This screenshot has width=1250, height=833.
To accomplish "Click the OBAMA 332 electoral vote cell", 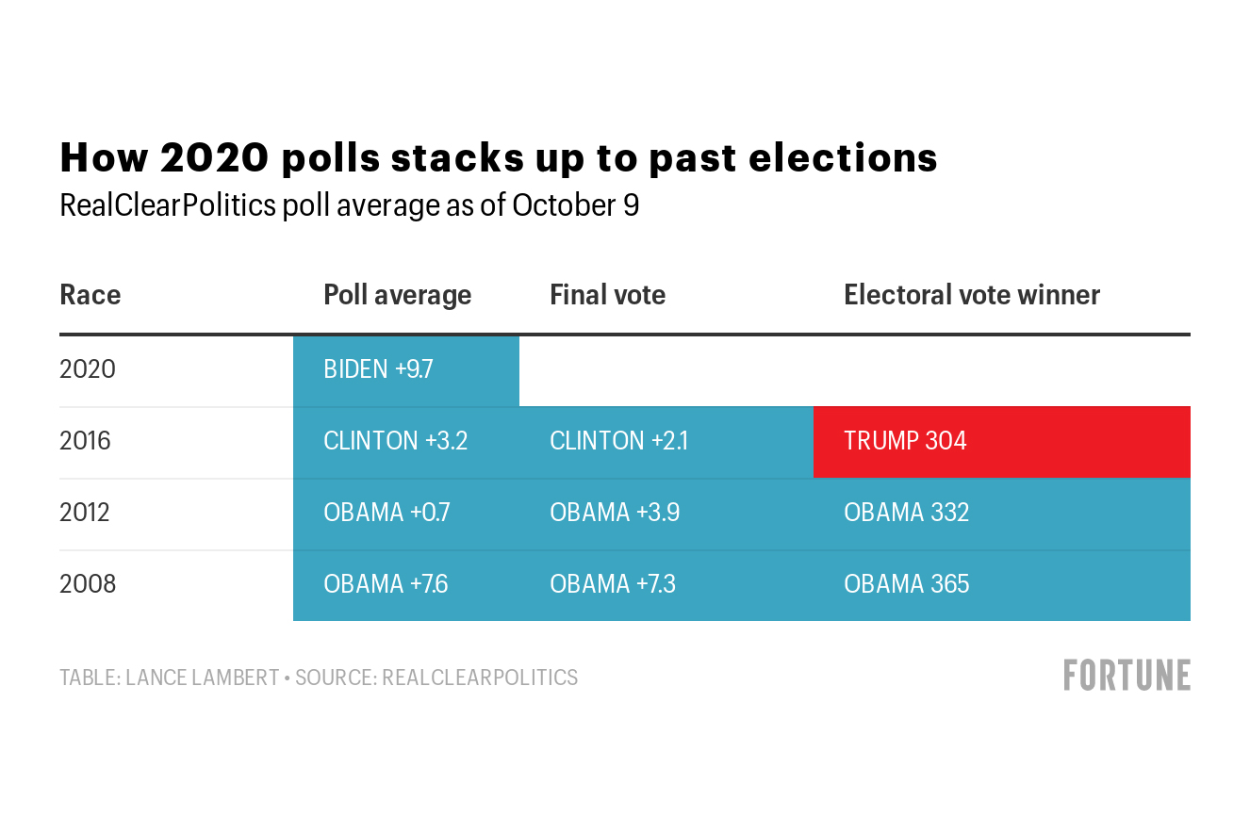I will coord(1001,513).
